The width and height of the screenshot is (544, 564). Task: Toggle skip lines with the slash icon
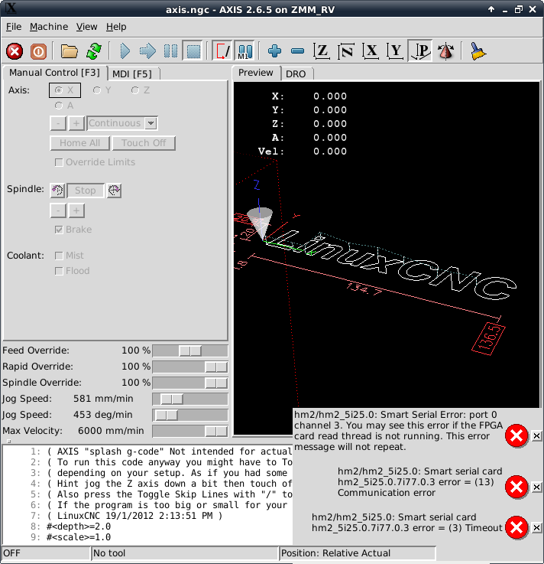222,51
